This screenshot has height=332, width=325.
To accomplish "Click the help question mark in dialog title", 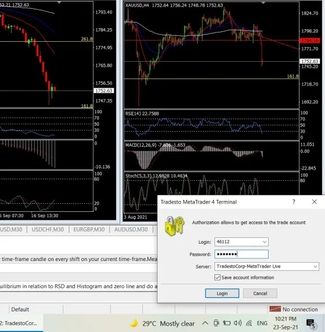I will (294, 201).
